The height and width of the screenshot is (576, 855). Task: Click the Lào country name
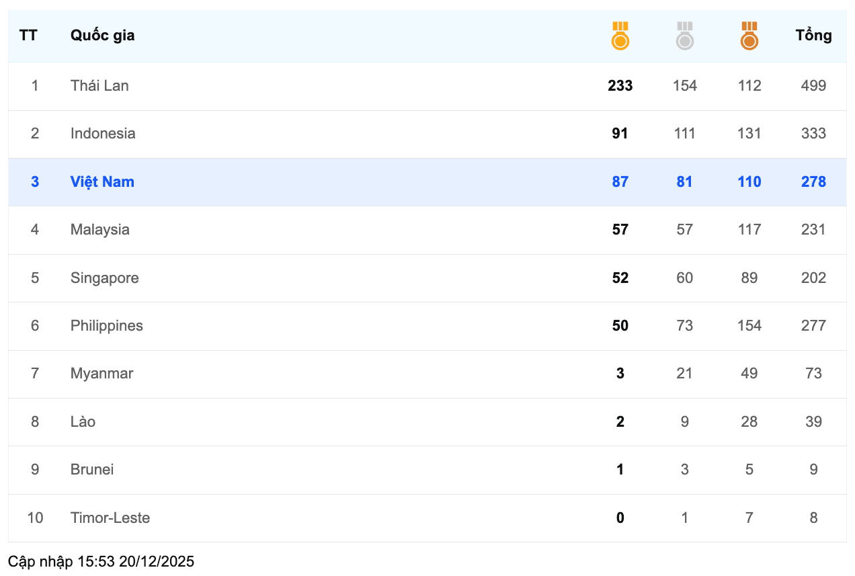(x=83, y=421)
